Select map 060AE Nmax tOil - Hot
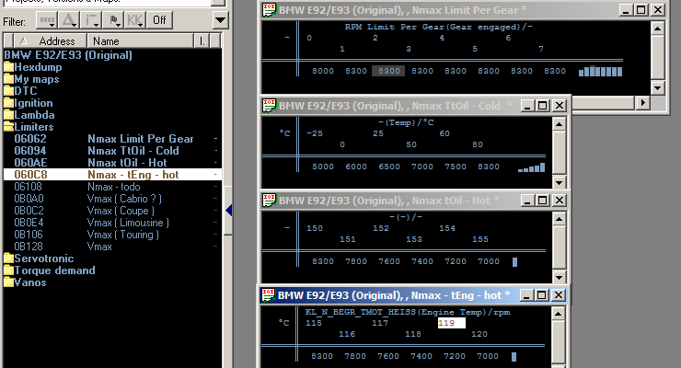Viewport: 681px width, 368px height. [x=112, y=163]
